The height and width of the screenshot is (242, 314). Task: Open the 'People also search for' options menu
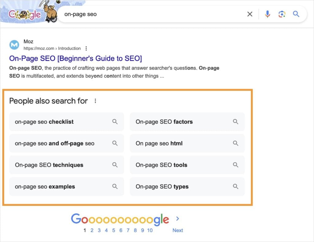pos(95,101)
